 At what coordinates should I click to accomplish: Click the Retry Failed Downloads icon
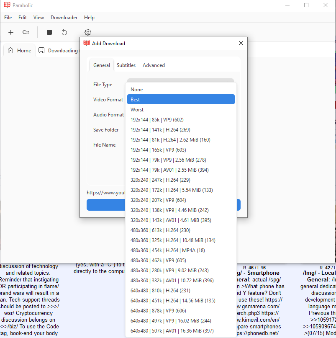64,32
